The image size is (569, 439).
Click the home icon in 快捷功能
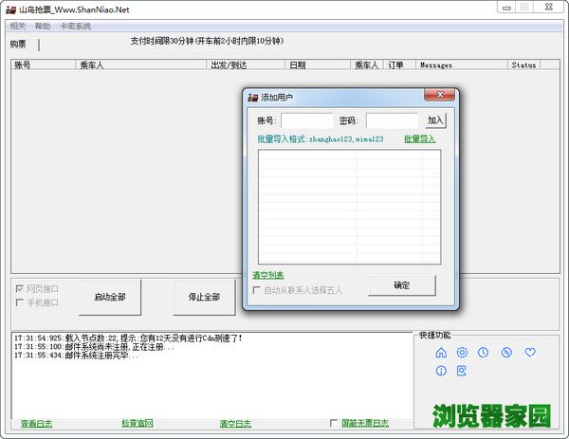click(x=441, y=353)
